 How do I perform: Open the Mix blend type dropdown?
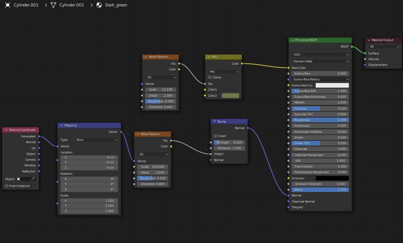[x=223, y=71]
